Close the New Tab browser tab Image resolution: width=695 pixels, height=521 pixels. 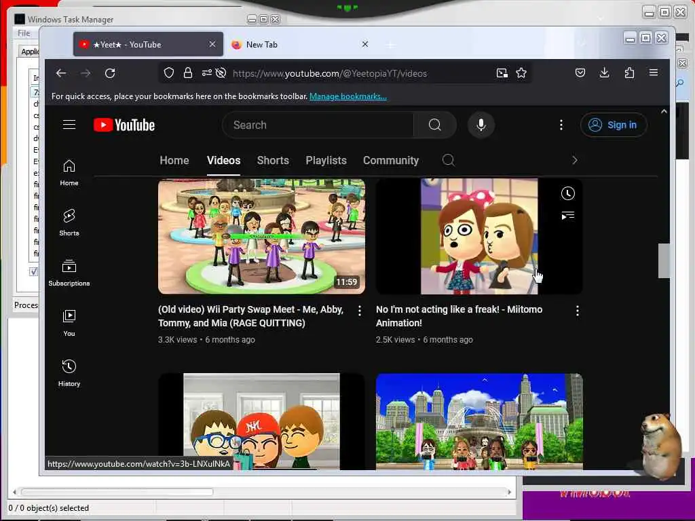coord(364,44)
